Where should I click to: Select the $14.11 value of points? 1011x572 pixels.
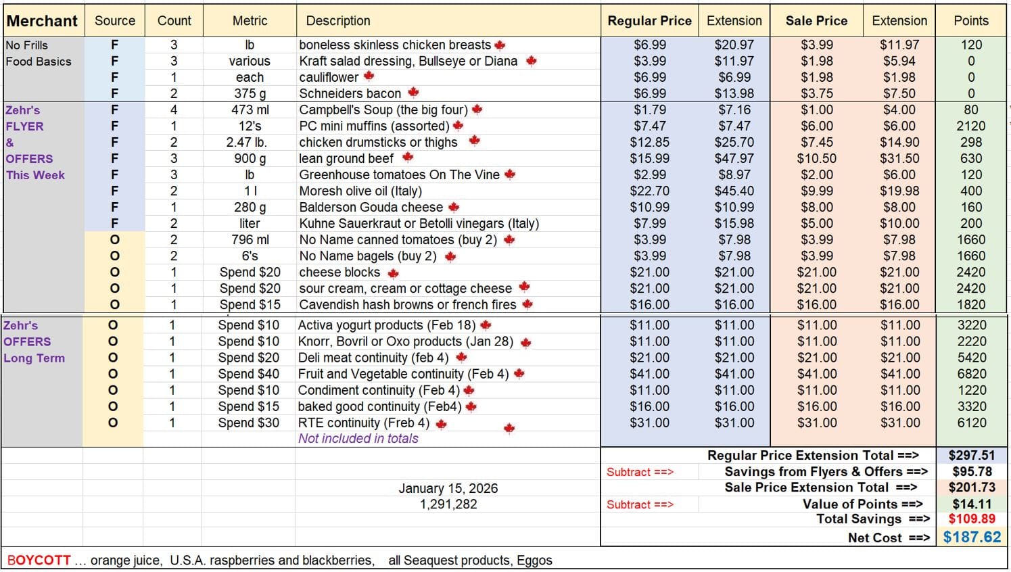pyautogui.click(x=972, y=504)
